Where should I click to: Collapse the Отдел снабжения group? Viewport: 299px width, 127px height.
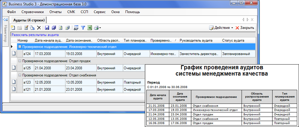pyautogui.click(x=20, y=75)
